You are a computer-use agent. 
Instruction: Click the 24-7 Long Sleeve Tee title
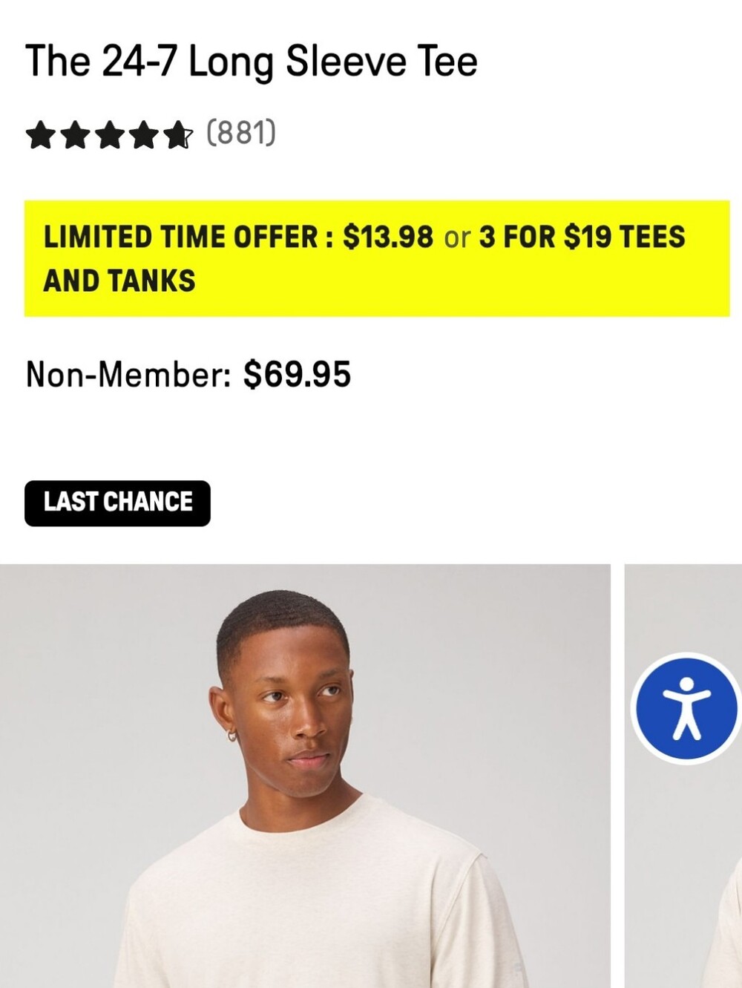(252, 61)
